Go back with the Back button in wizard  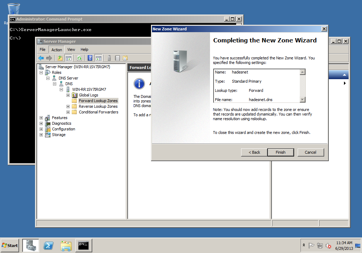pyautogui.click(x=254, y=152)
